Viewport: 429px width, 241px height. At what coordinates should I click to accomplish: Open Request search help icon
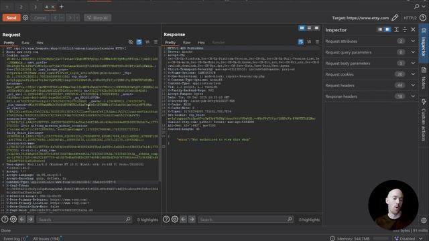coord(5,219)
